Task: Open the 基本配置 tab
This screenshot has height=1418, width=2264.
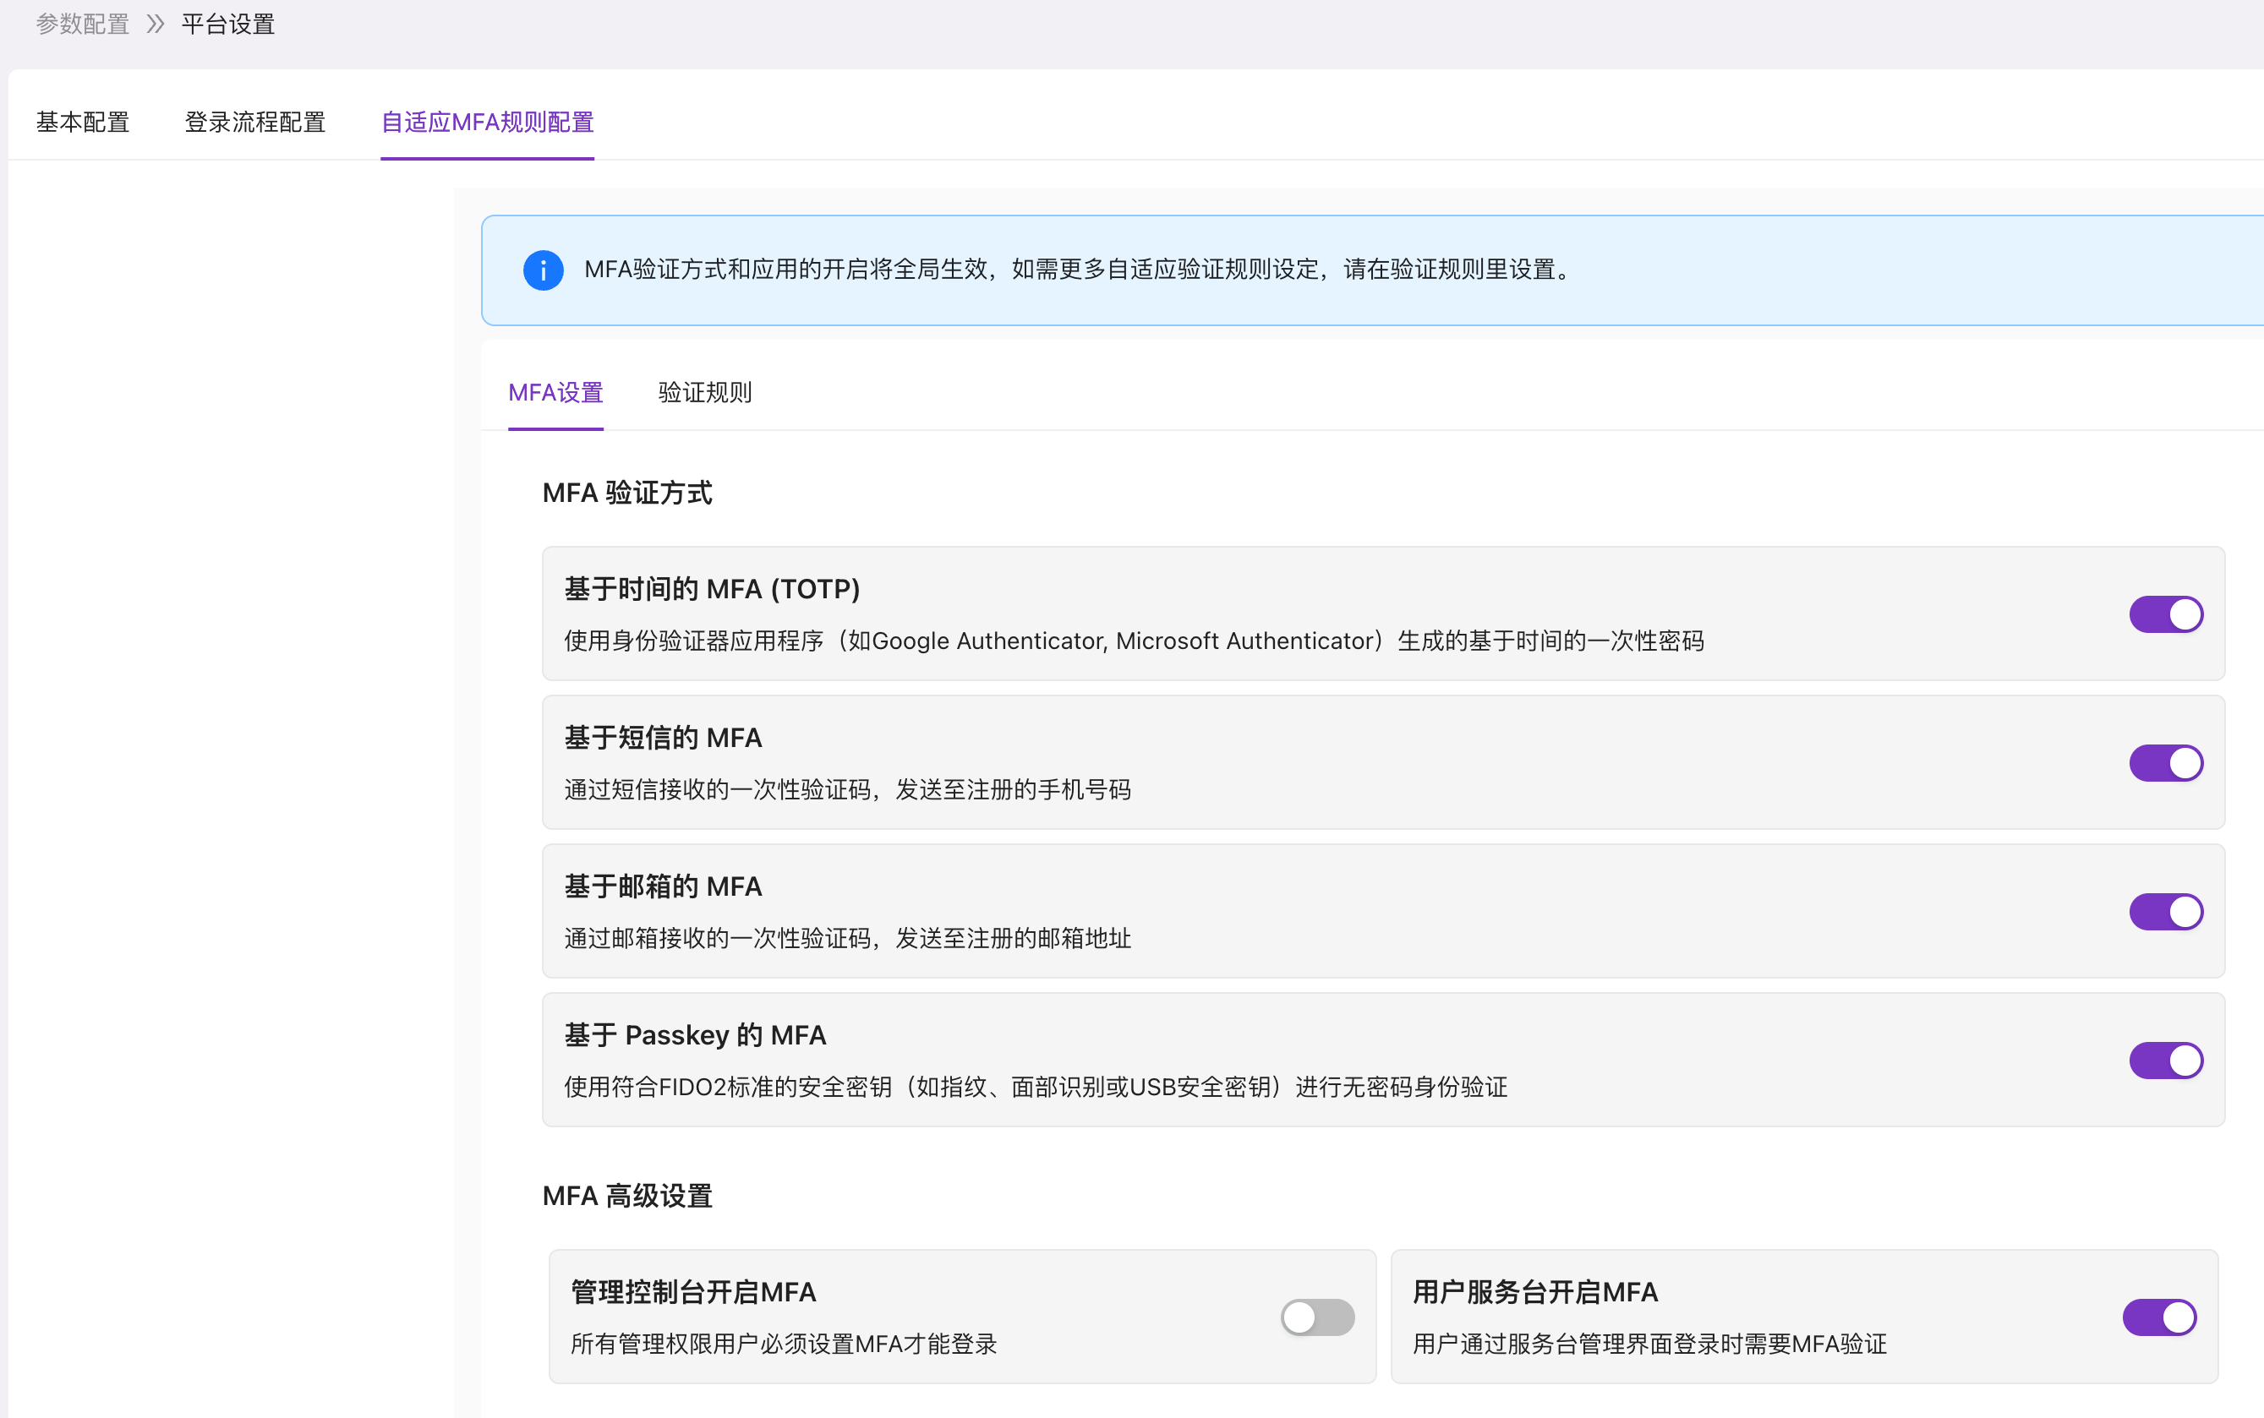Action: 83,122
